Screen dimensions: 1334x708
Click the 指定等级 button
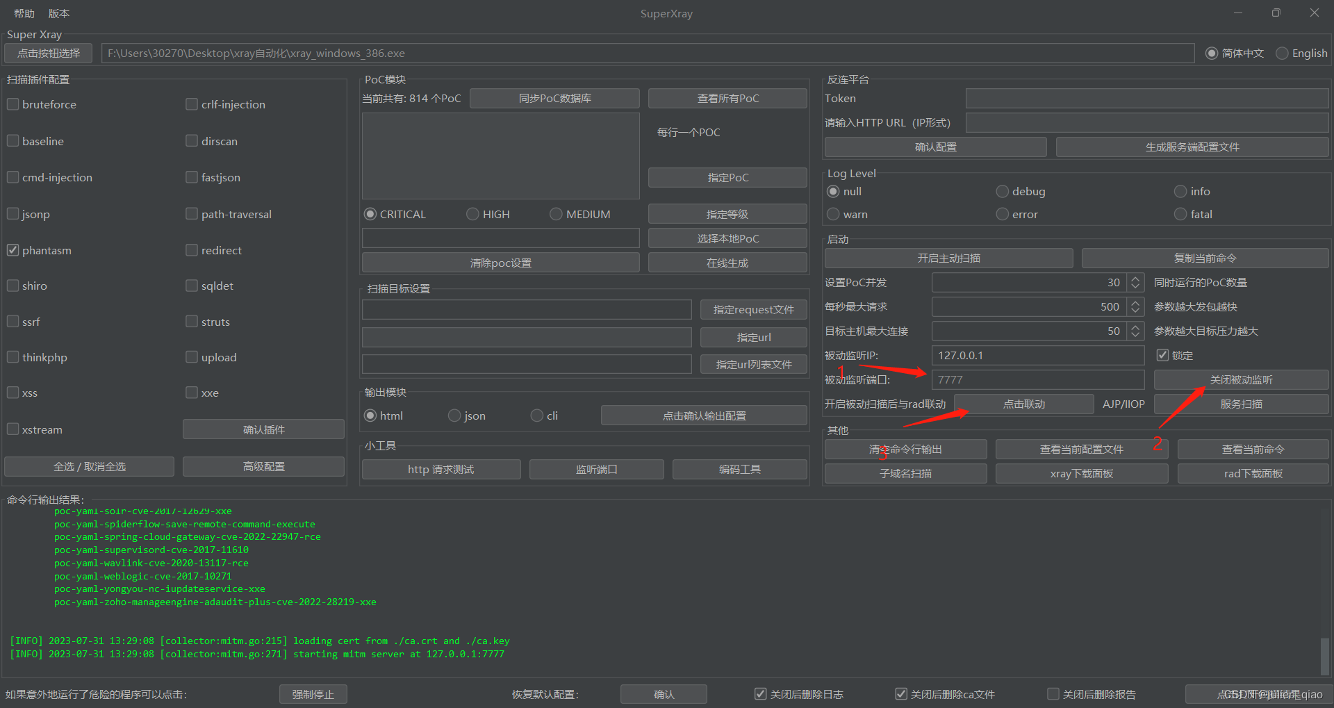pyautogui.click(x=727, y=214)
